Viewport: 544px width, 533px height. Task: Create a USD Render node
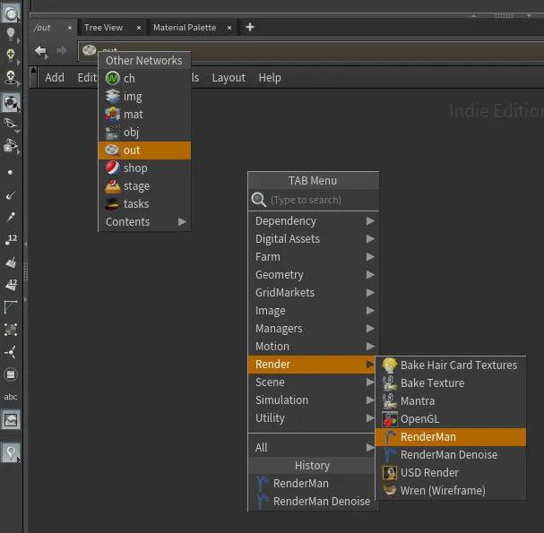(x=451, y=473)
